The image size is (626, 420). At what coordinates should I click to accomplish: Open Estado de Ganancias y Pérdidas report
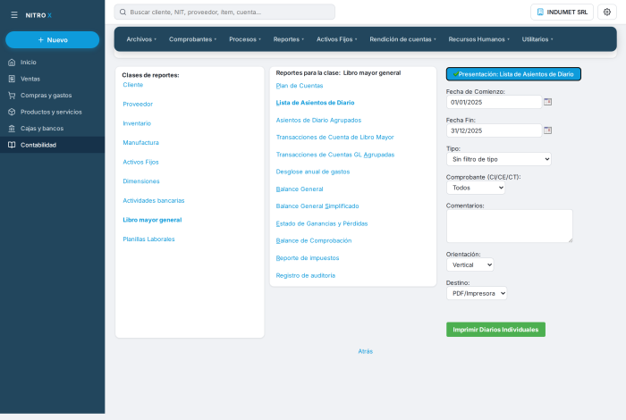[x=322, y=223]
